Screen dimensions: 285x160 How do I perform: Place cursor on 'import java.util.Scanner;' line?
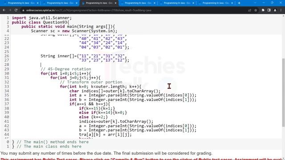click(x=42, y=18)
